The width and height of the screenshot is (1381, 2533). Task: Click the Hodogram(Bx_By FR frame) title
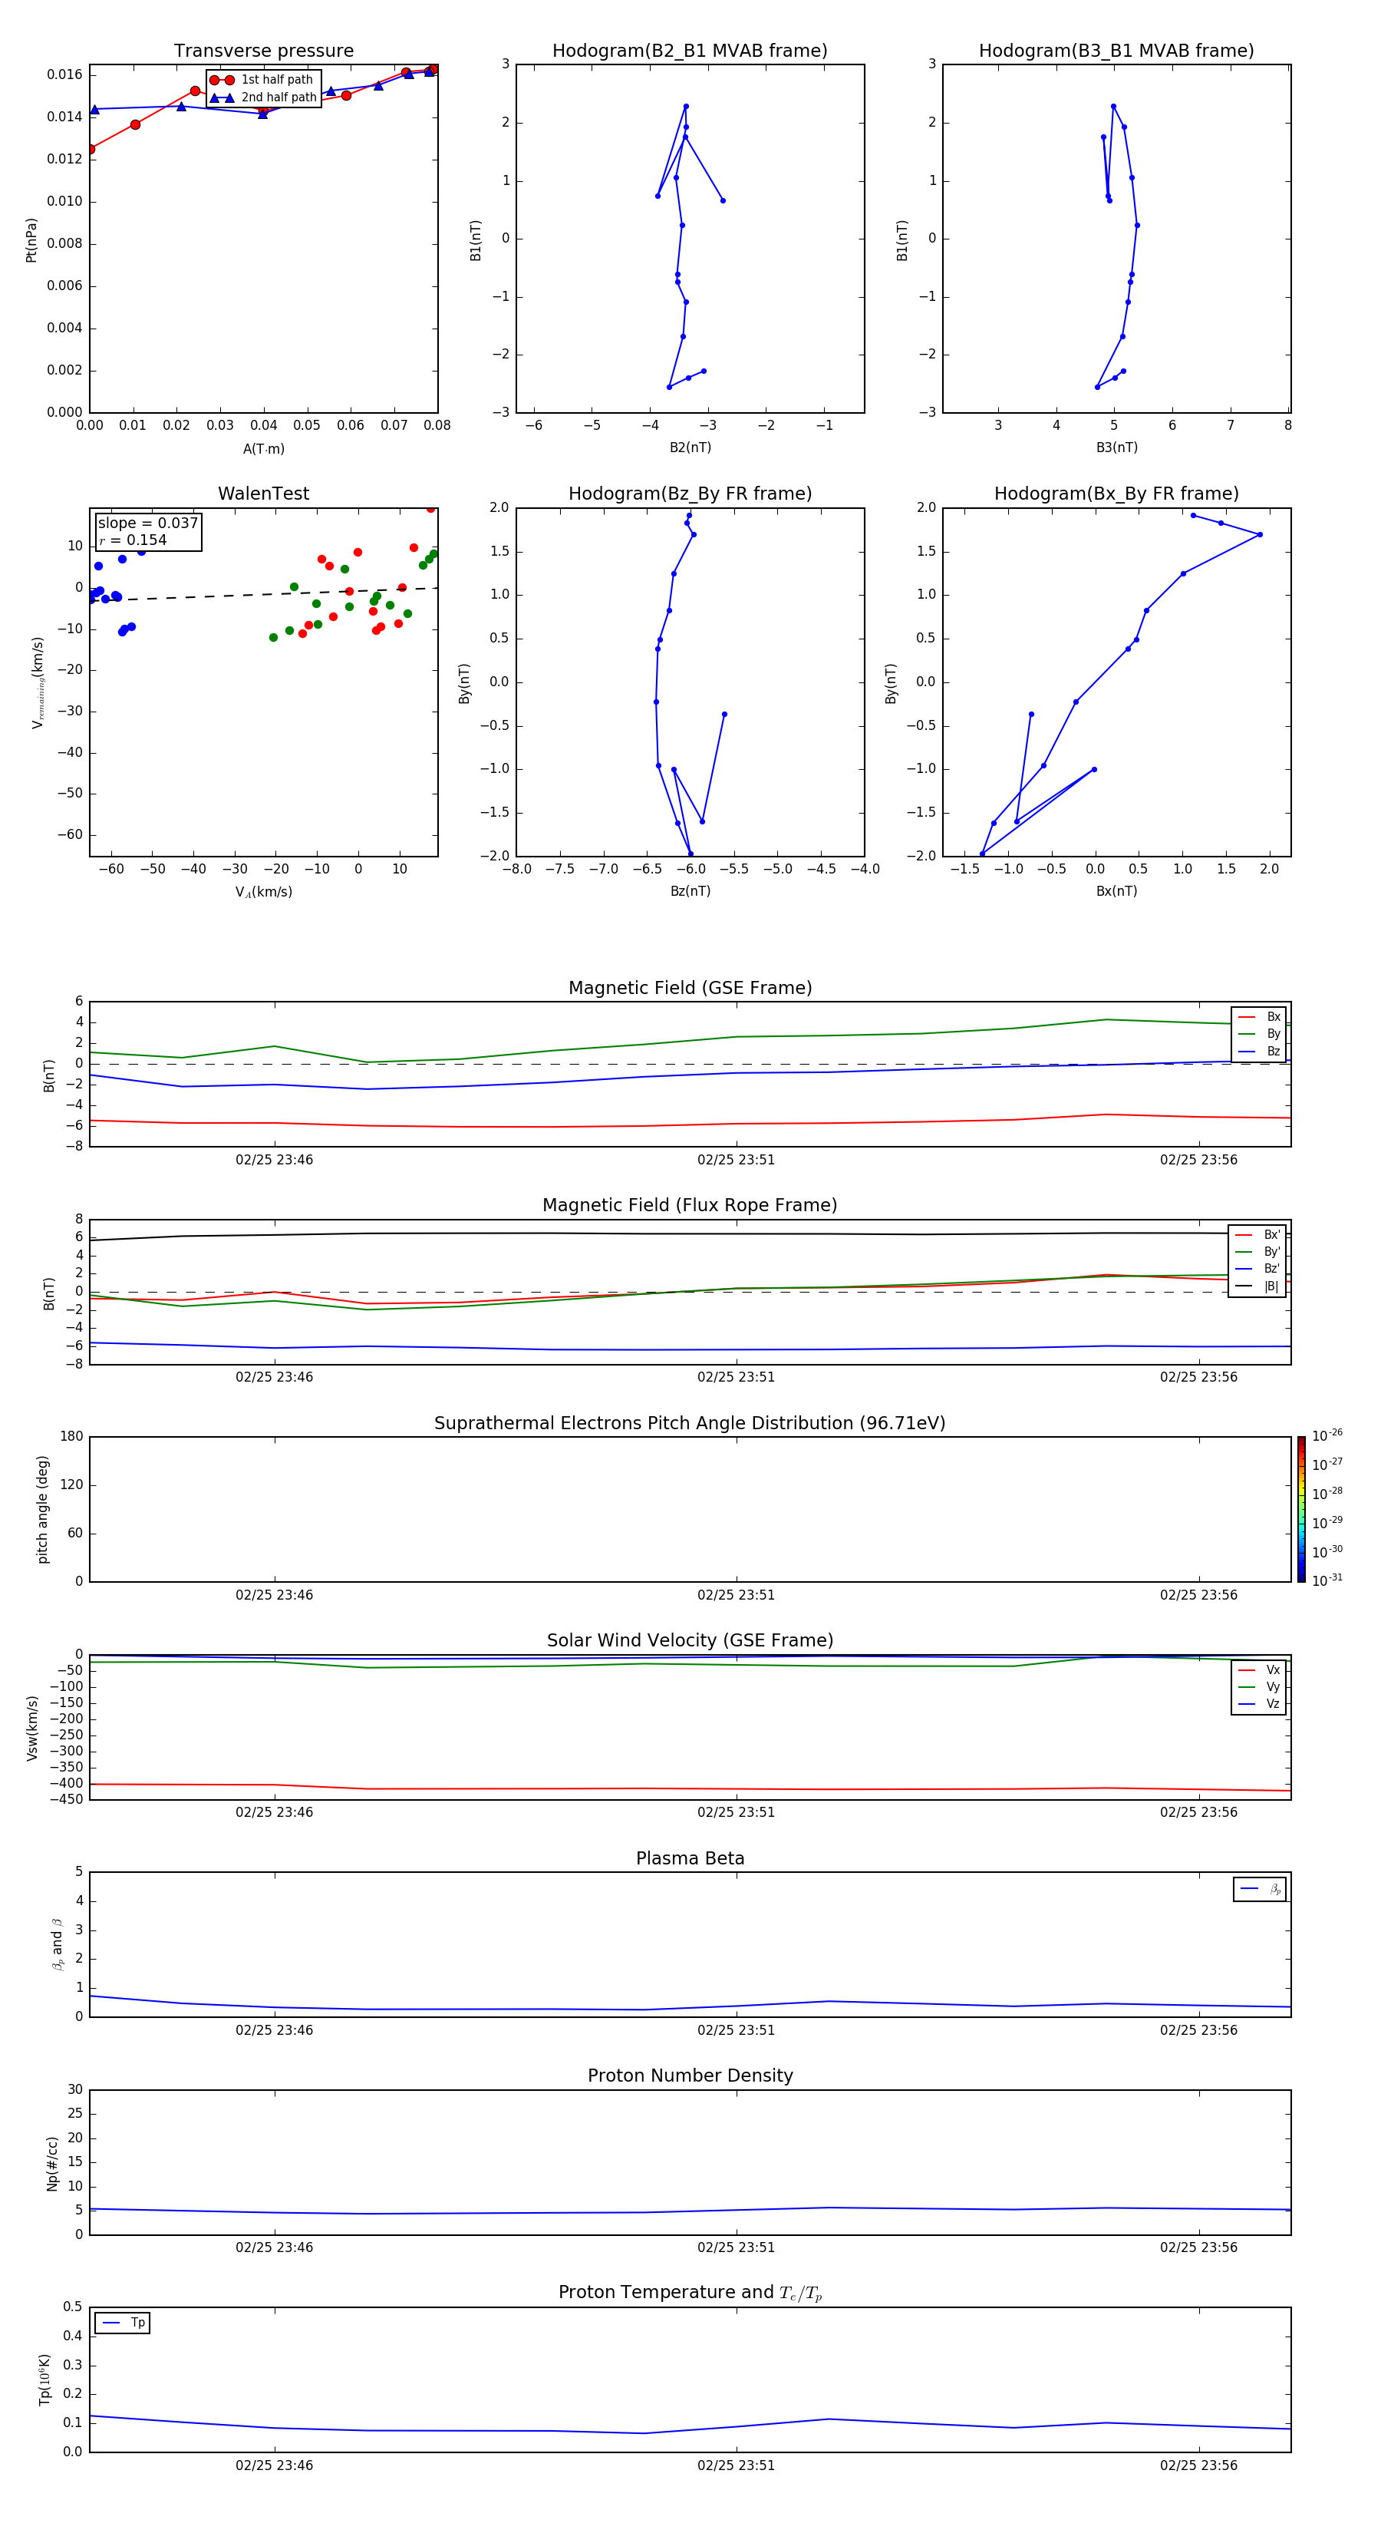pyautogui.click(x=1116, y=494)
